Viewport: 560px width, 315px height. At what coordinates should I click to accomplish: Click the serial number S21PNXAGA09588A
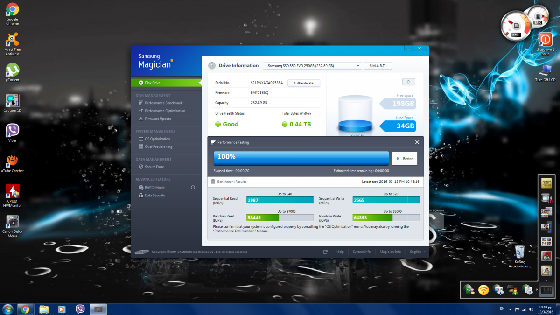(266, 83)
